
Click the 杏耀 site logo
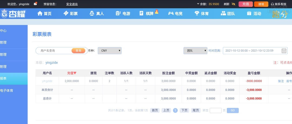[x=13, y=13]
